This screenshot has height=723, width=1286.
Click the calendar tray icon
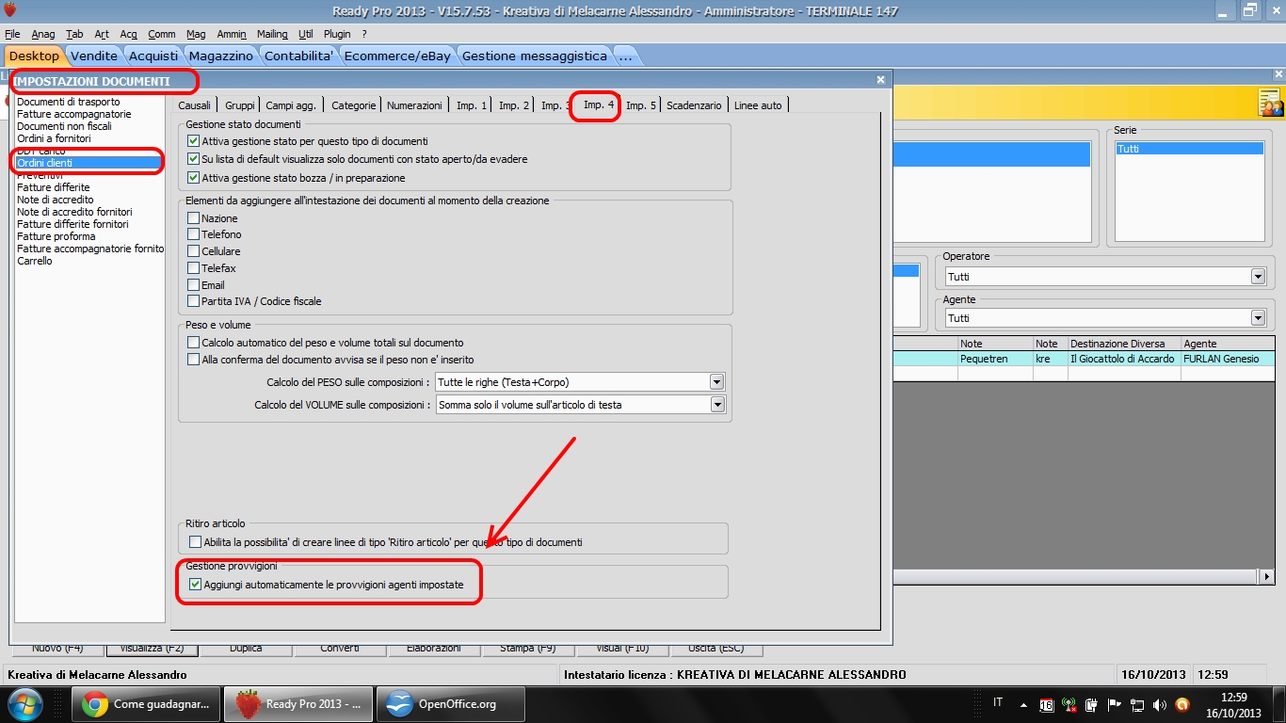pyautogui.click(x=1046, y=704)
